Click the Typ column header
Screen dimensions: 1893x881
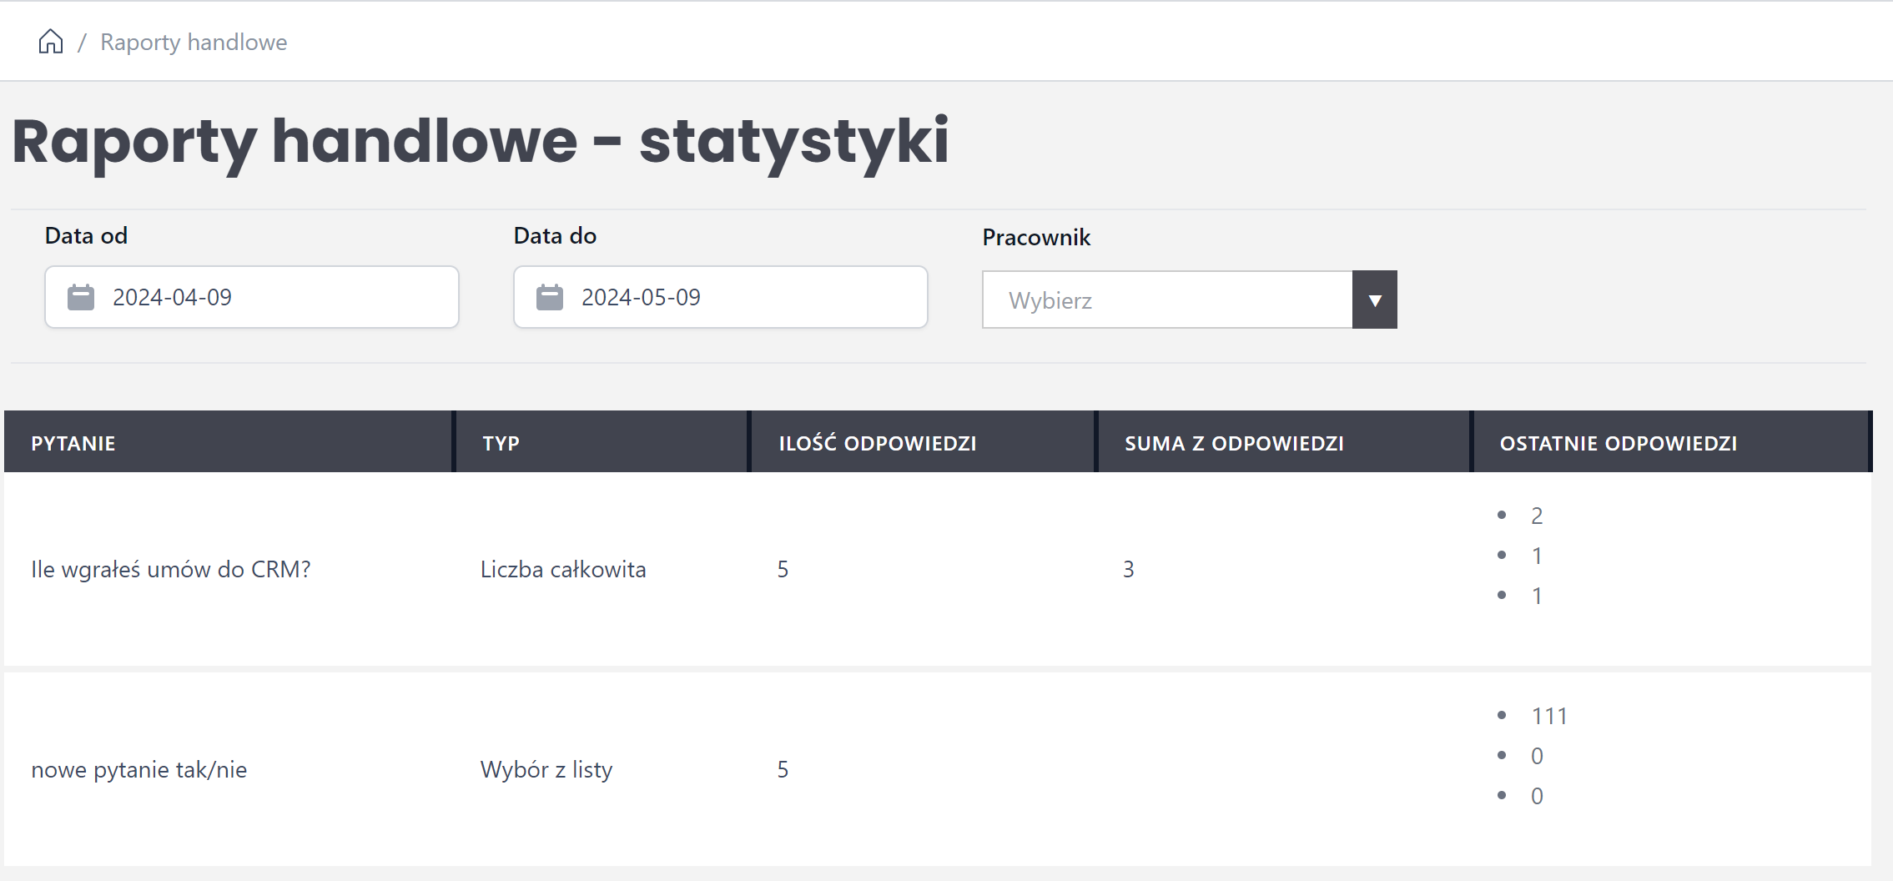(x=501, y=443)
